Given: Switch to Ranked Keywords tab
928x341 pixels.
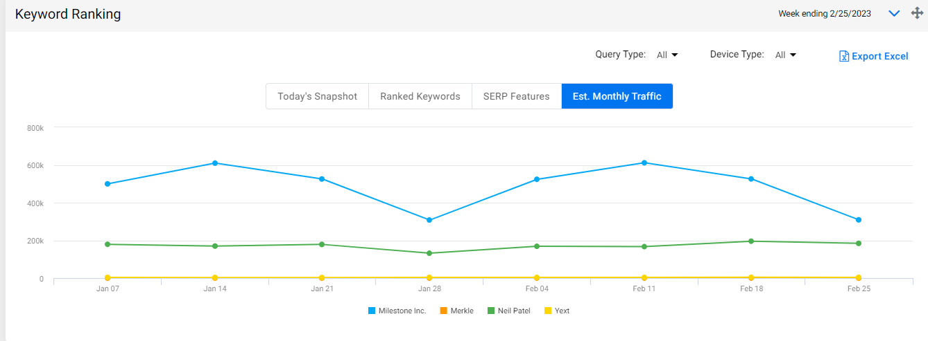Looking at the screenshot, I should click(x=420, y=96).
